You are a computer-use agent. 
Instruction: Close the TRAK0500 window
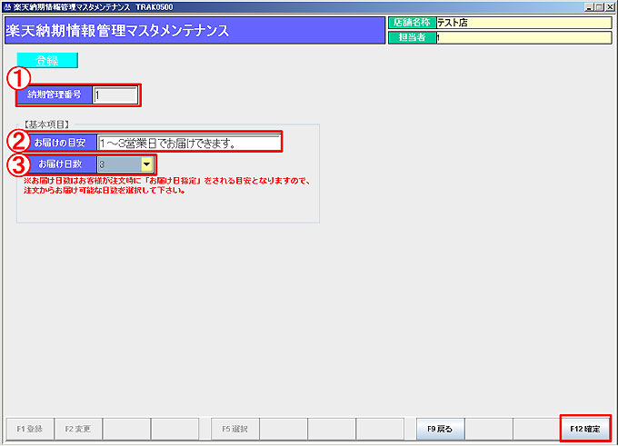point(609,7)
